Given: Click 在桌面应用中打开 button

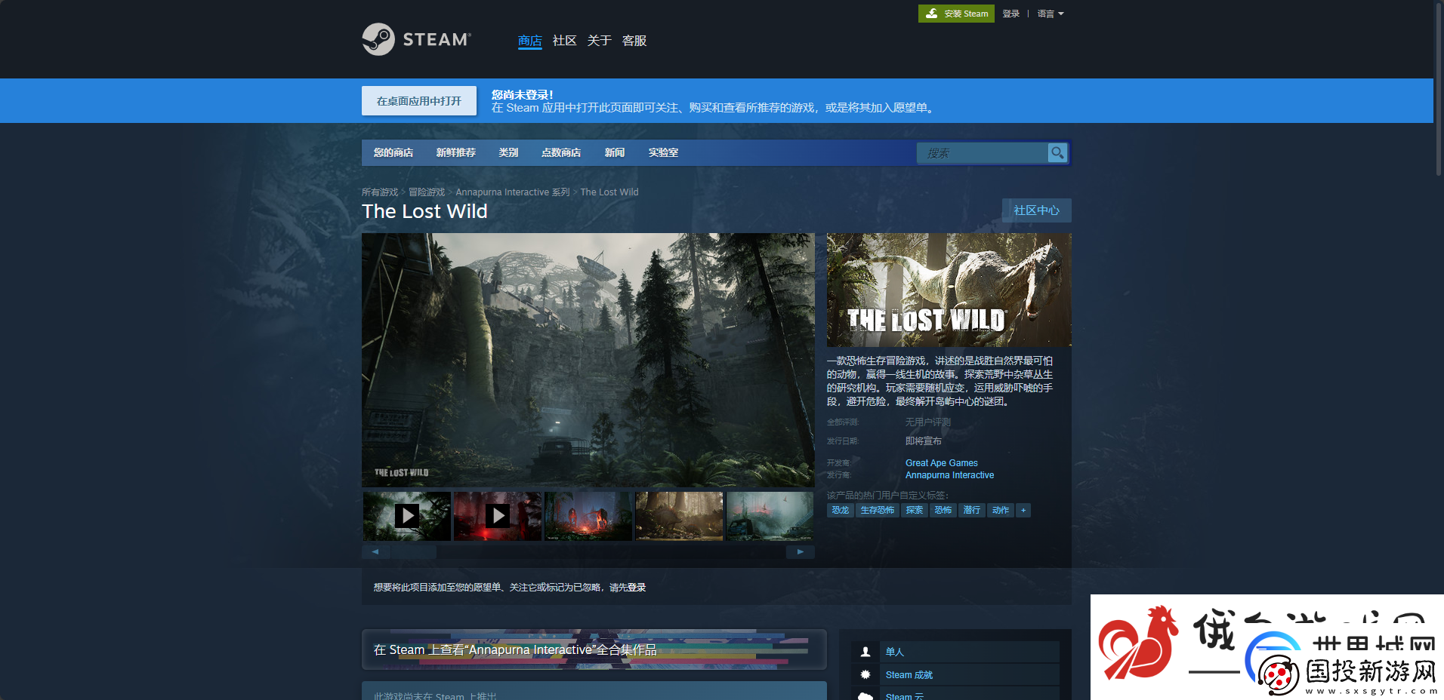Looking at the screenshot, I should point(419,101).
